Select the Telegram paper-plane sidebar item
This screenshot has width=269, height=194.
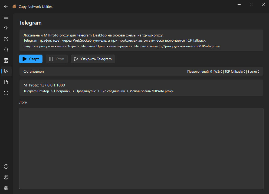(6, 71)
